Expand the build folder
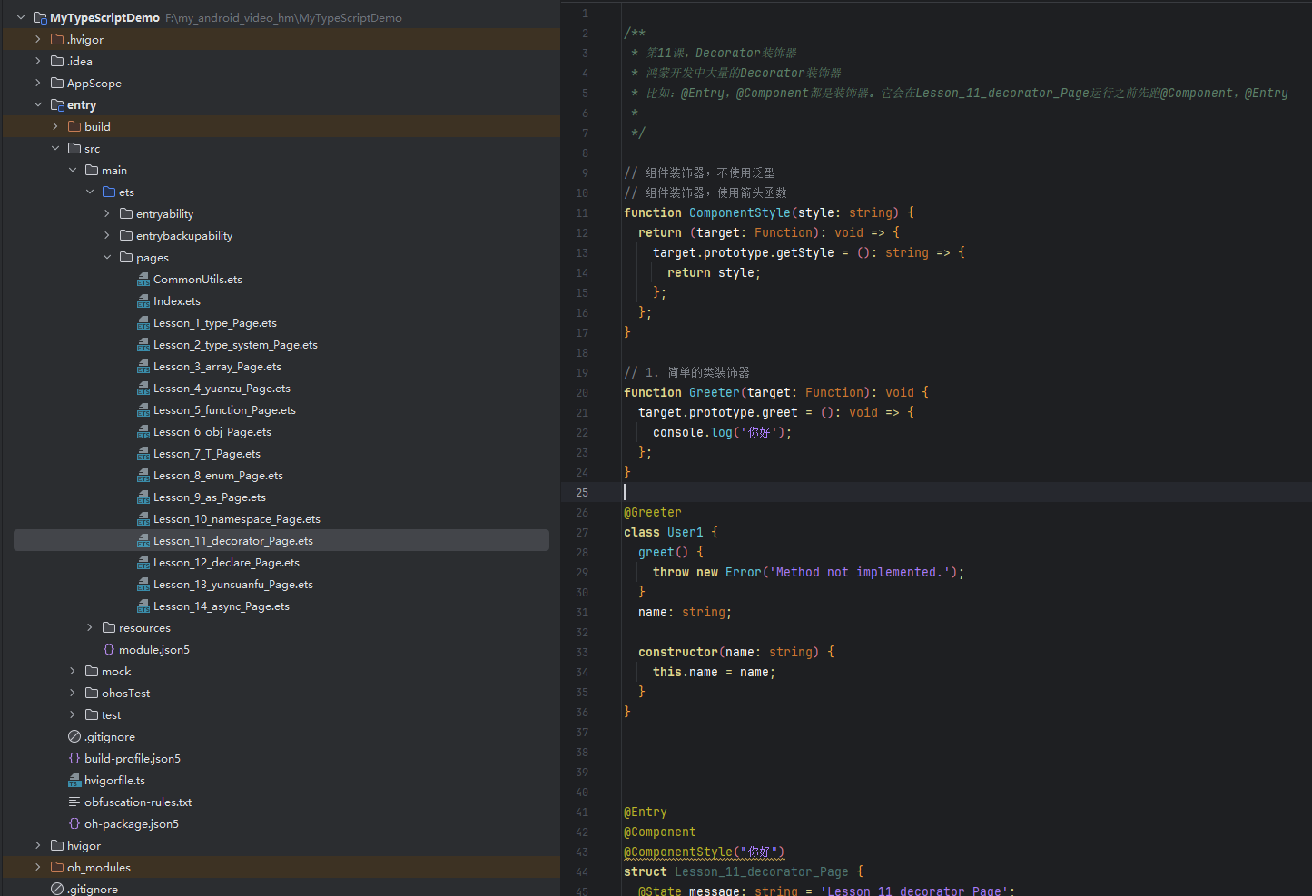Viewport: 1312px width, 896px height. pos(55,126)
